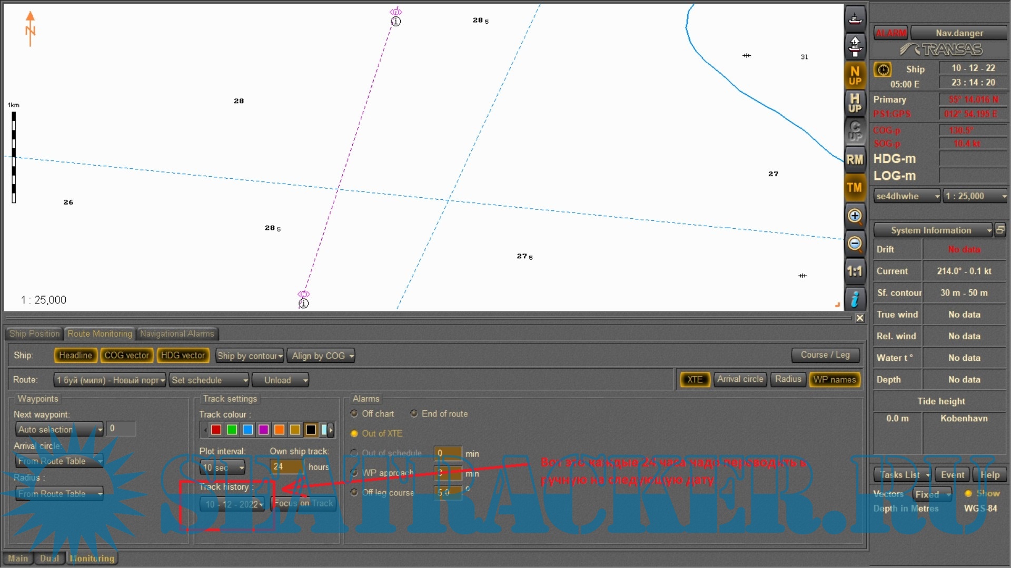Click the Focus on Track button
Screen dimensions: 1011x568
click(303, 503)
